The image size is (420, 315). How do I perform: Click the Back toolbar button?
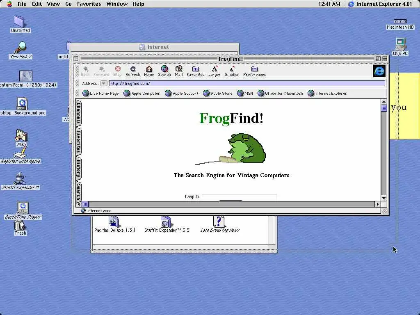point(85,71)
